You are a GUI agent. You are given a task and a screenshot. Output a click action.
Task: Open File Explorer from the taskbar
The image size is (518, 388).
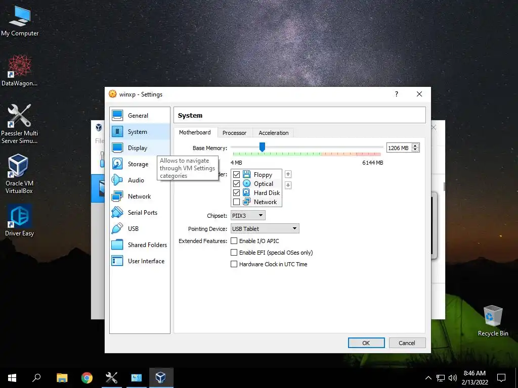point(62,378)
